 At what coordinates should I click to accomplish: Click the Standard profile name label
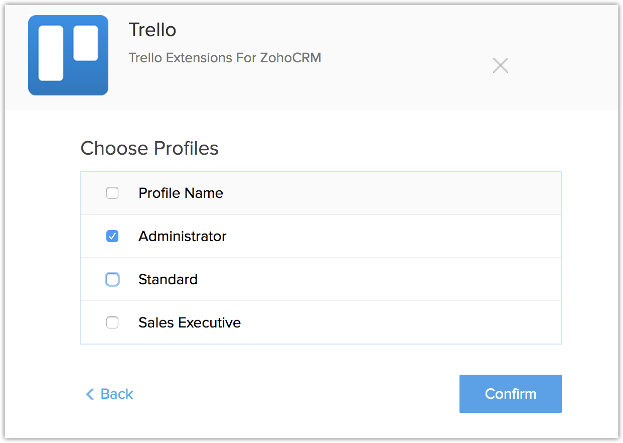click(168, 279)
